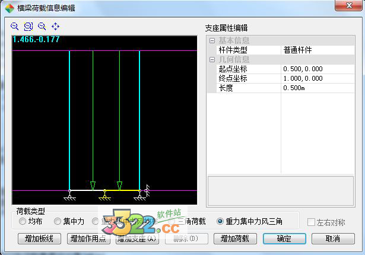Viewport: 365px width, 255px height.
Task: Cancel with the 取消 button
Action: coord(333,239)
